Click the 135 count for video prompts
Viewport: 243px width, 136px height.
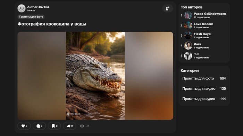(223, 89)
